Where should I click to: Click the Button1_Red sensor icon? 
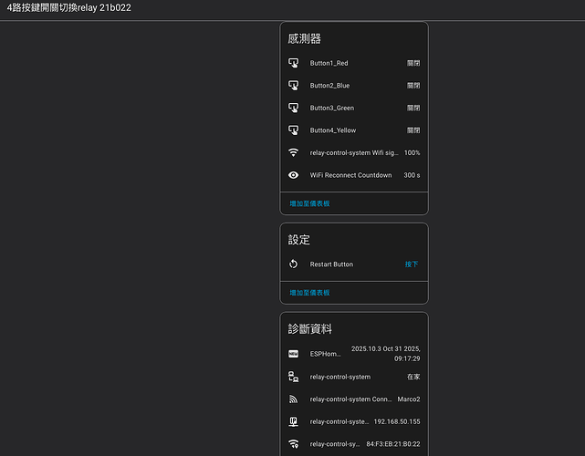click(x=294, y=63)
